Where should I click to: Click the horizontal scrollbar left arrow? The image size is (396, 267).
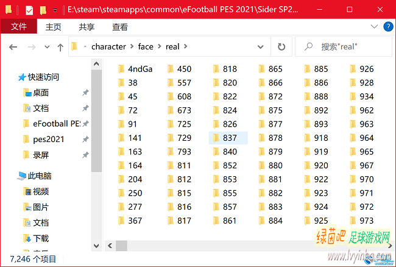pyautogui.click(x=110, y=246)
